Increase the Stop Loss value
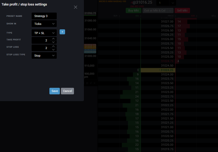 (53, 46)
